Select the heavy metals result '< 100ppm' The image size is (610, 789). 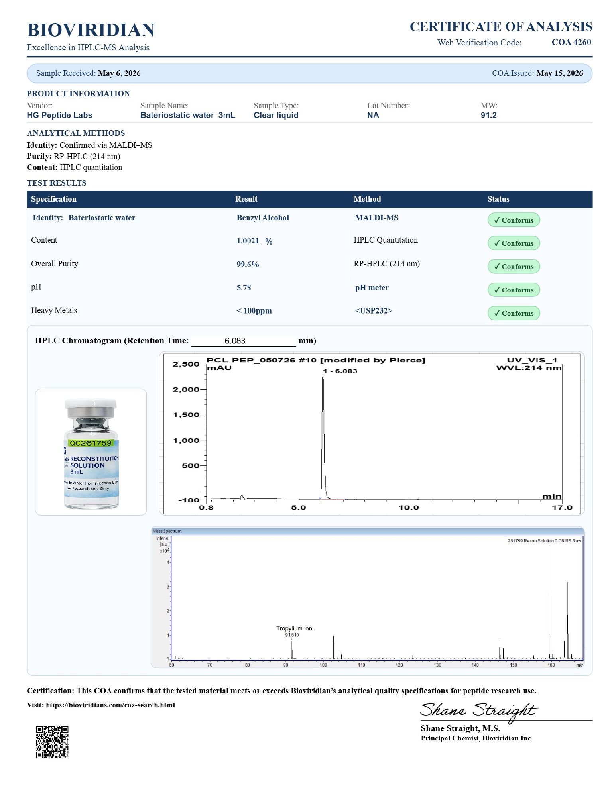pos(254,311)
